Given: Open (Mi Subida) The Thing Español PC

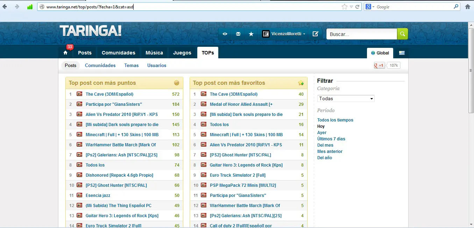Looking at the screenshot, I should 119,205.
